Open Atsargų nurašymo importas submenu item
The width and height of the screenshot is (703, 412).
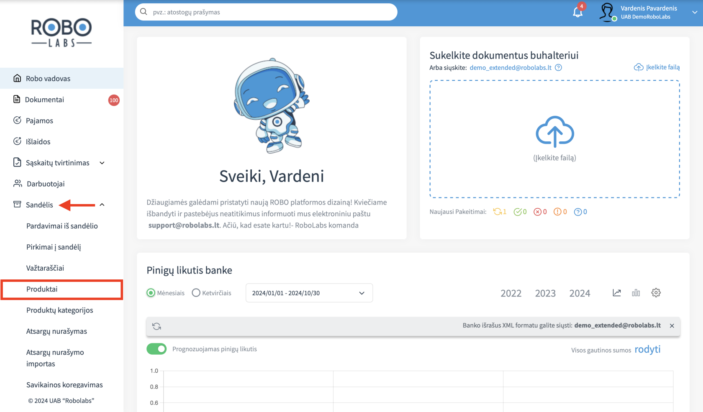point(55,358)
